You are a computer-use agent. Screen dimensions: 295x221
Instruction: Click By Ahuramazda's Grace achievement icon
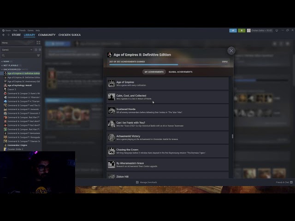pos(112,164)
